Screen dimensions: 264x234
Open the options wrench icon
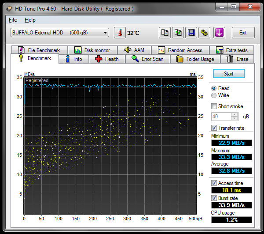pos(204,33)
